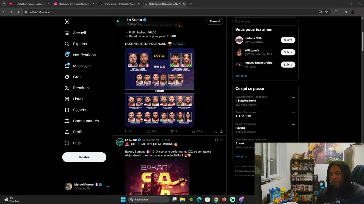Follow Imavov Nassourdine
This screenshot has height=204, width=364.
click(288, 65)
